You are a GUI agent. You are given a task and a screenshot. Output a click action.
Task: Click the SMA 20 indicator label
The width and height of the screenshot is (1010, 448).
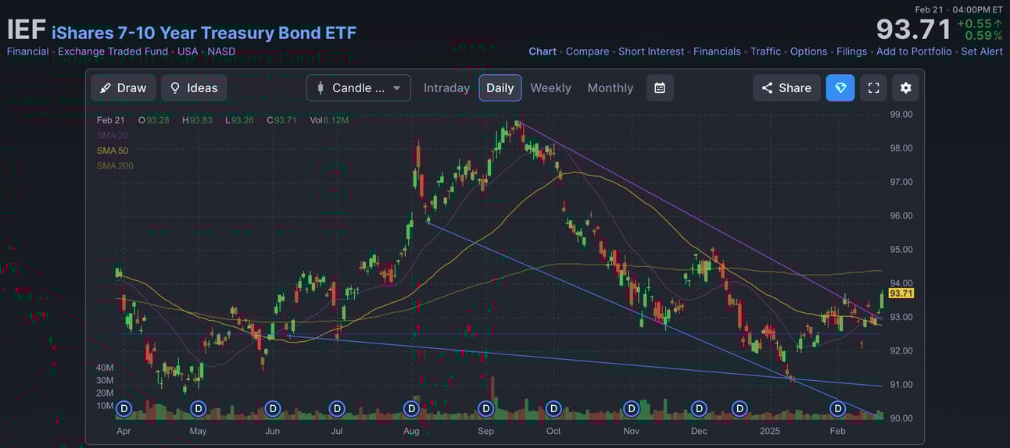click(113, 135)
